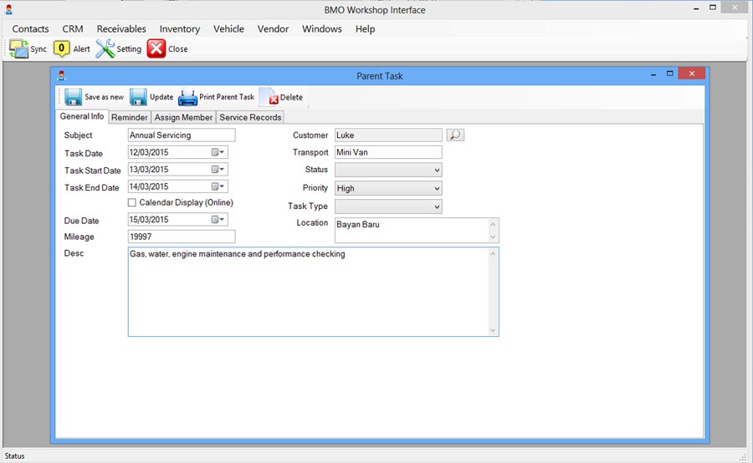The width and height of the screenshot is (753, 463).
Task: Click the Status label in status bar
Action: (14, 455)
